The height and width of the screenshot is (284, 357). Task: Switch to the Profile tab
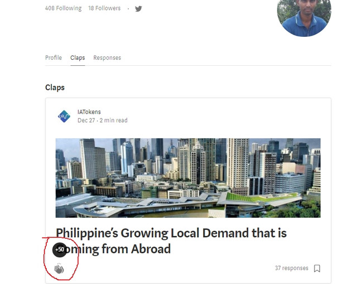(x=54, y=57)
